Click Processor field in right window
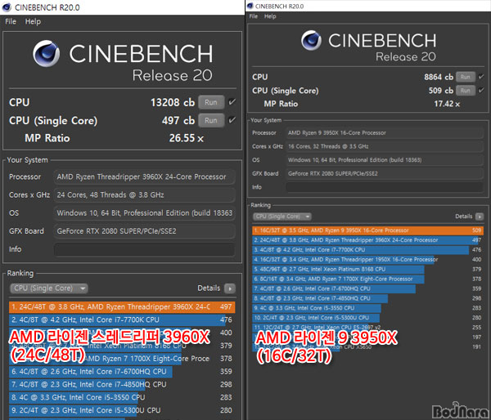The image size is (491, 420). click(385, 133)
